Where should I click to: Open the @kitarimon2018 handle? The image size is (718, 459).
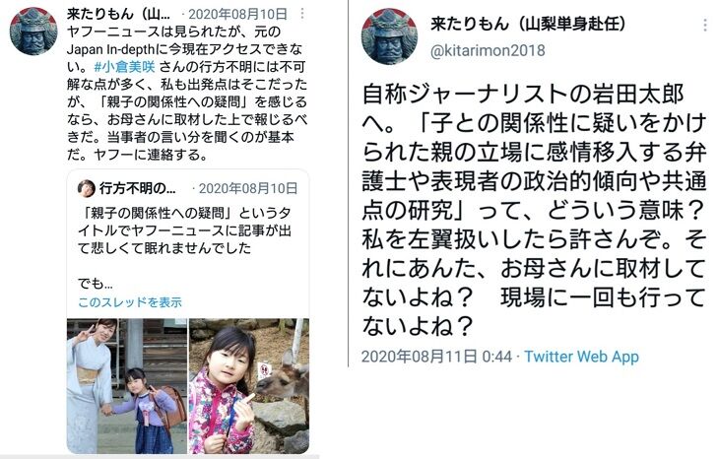pyautogui.click(x=488, y=50)
